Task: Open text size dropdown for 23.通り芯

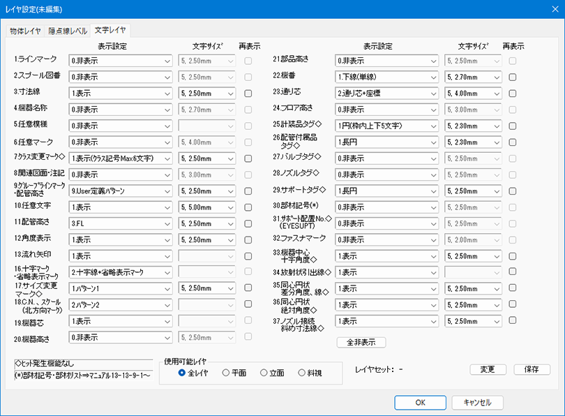Action: tap(473, 93)
